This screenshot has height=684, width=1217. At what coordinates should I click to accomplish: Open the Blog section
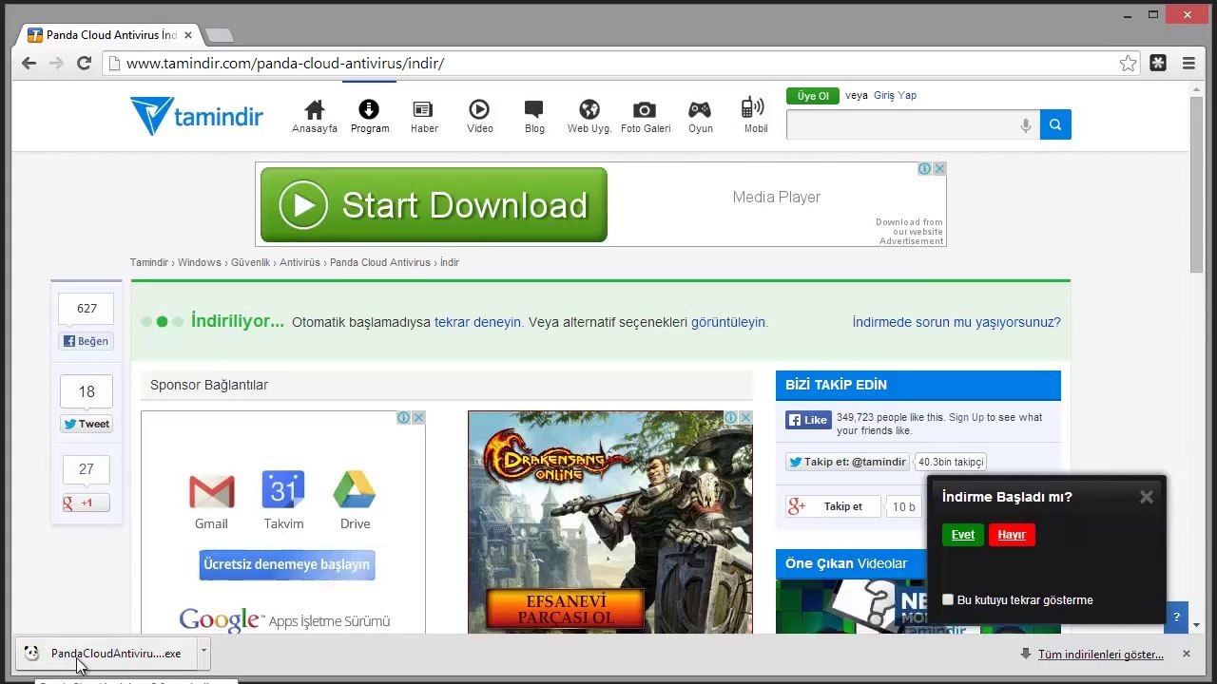534,116
